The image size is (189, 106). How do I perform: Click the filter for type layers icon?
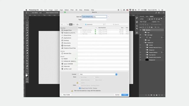tap(154, 19)
